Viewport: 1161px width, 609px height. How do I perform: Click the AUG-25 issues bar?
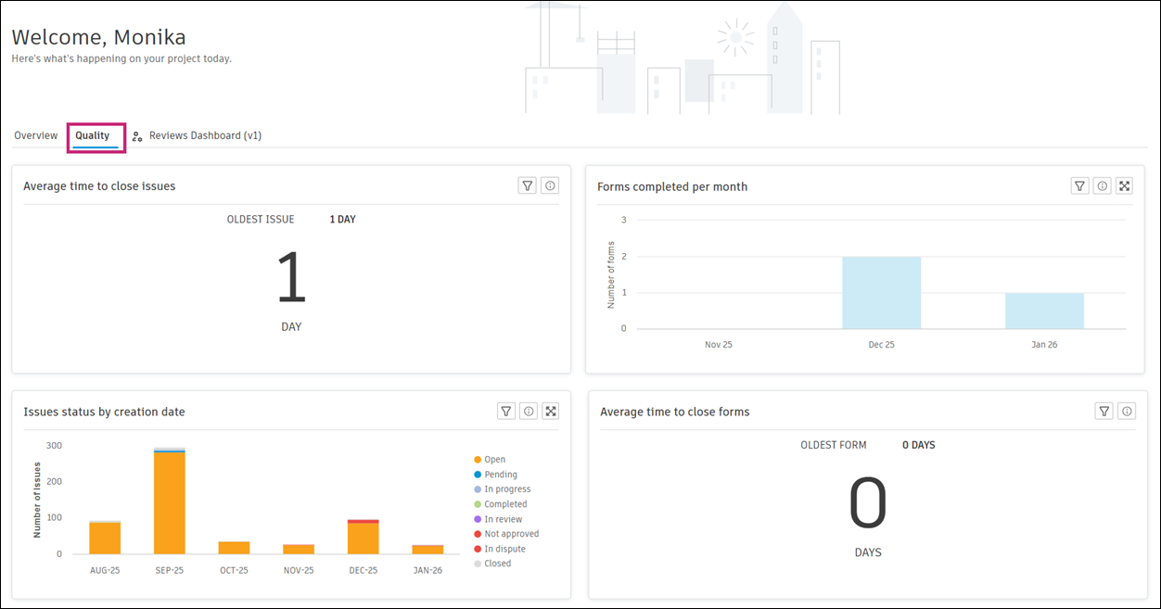[105, 538]
